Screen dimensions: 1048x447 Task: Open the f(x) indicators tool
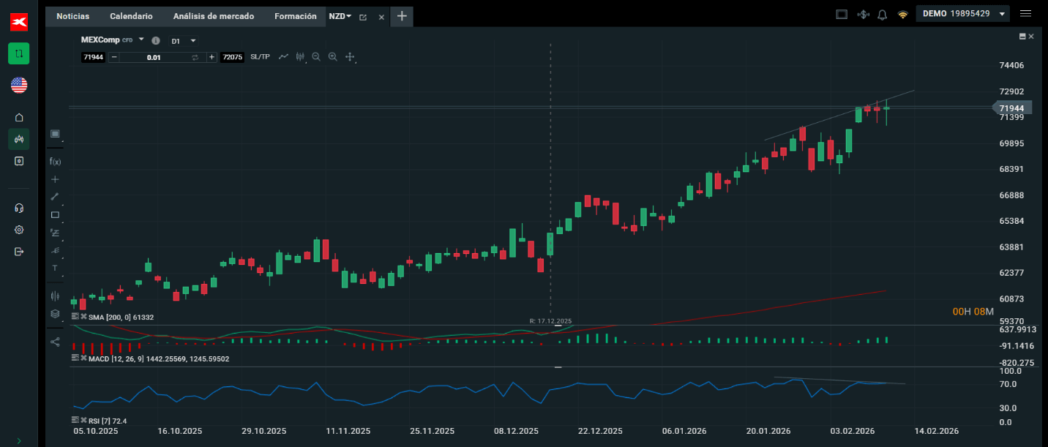55,161
